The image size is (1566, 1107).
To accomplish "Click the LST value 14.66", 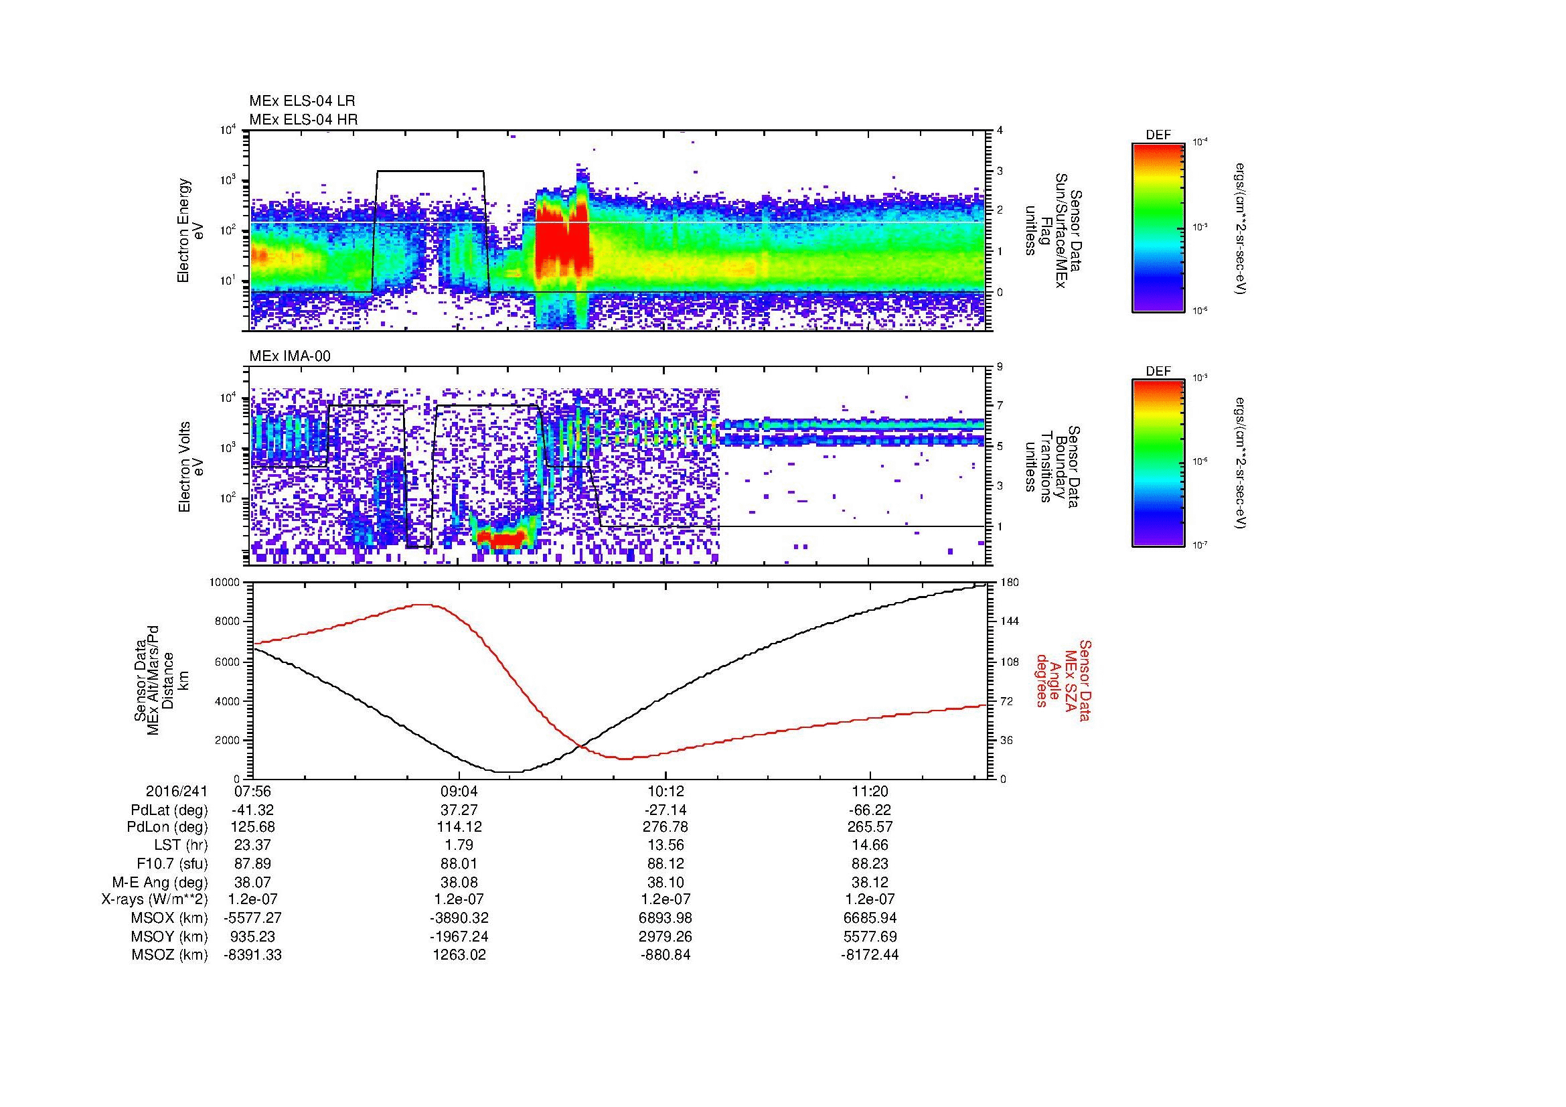I will click(x=871, y=846).
